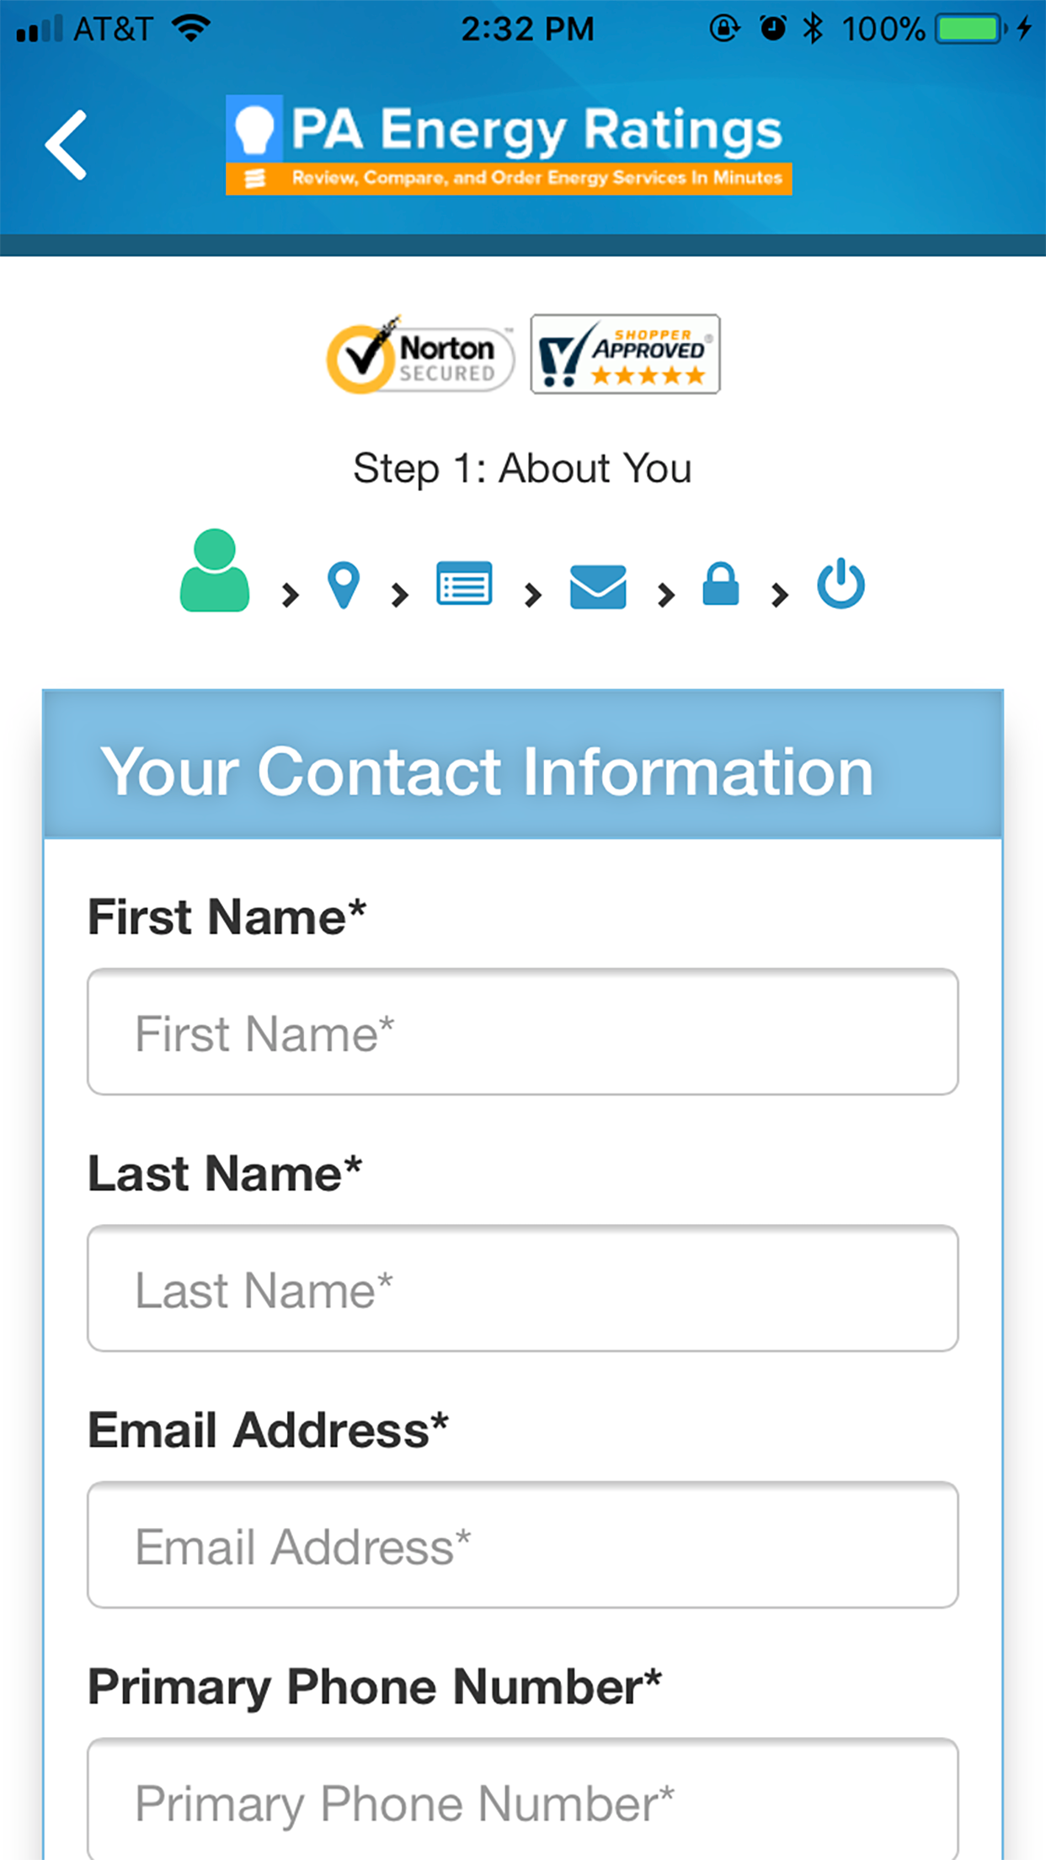Focus the First Name input field
This screenshot has width=1046, height=1860.
click(x=522, y=1032)
